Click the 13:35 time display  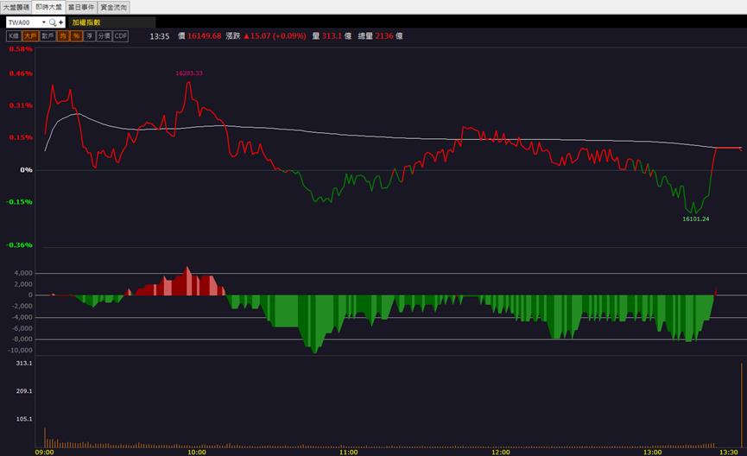[159, 36]
